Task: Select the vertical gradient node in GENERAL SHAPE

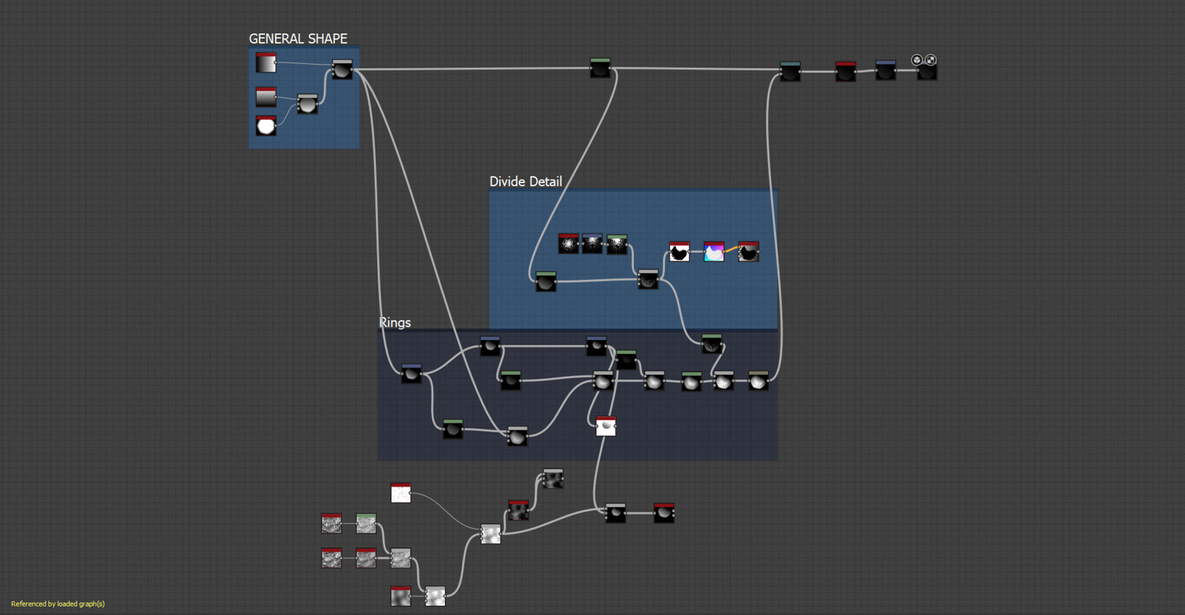Action: [266, 97]
